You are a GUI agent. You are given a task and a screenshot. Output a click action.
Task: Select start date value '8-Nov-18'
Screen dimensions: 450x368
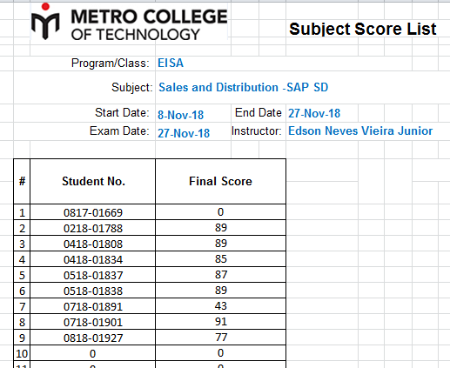pyautogui.click(x=180, y=115)
